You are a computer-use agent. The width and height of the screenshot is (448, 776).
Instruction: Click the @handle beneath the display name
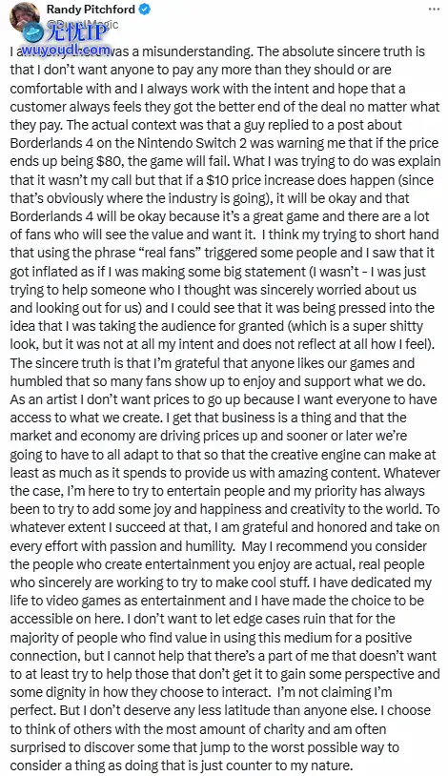[83, 24]
